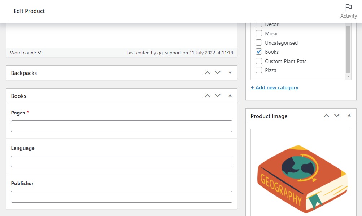Screen dimensions: 362x216
Task: Click the category list scroll-down arrow
Action: (x=348, y=76)
